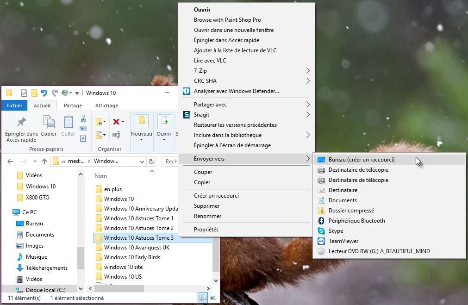Click the Undo arrow in title bar
The image size is (468, 305).
[44, 93]
